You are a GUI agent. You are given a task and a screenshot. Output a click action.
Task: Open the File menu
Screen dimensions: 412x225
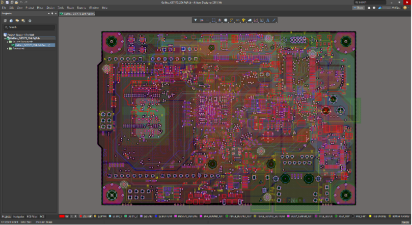click(4, 8)
